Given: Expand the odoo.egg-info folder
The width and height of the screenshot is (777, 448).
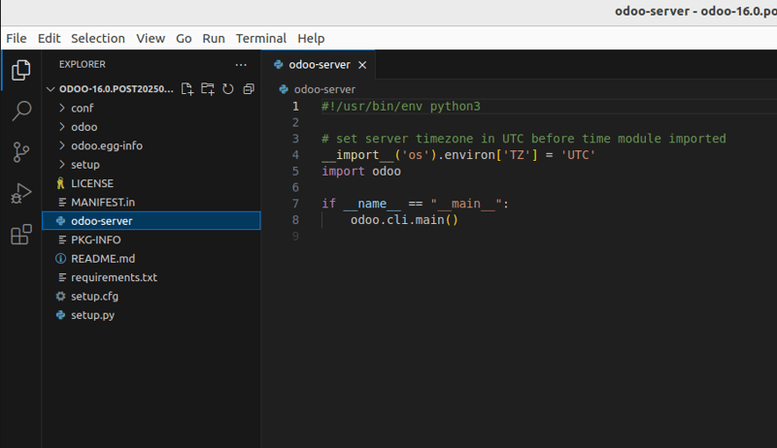Looking at the screenshot, I should (x=62, y=145).
